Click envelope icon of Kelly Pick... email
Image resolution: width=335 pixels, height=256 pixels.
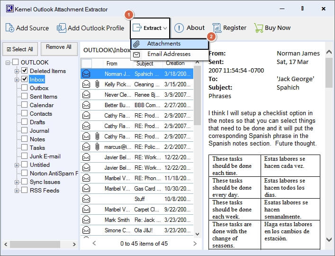point(86,84)
